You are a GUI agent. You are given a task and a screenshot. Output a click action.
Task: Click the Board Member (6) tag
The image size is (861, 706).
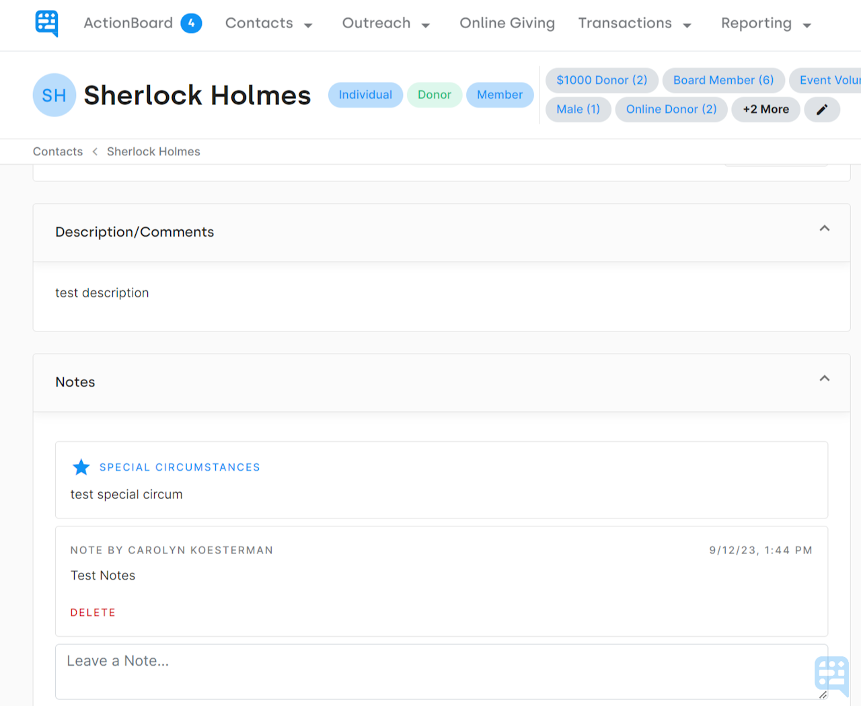click(724, 81)
